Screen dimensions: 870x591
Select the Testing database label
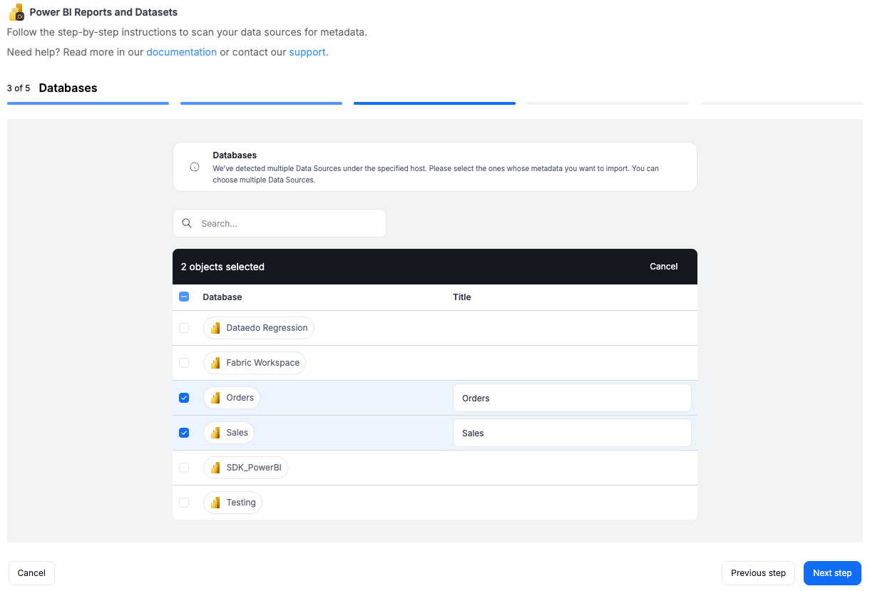[241, 503]
